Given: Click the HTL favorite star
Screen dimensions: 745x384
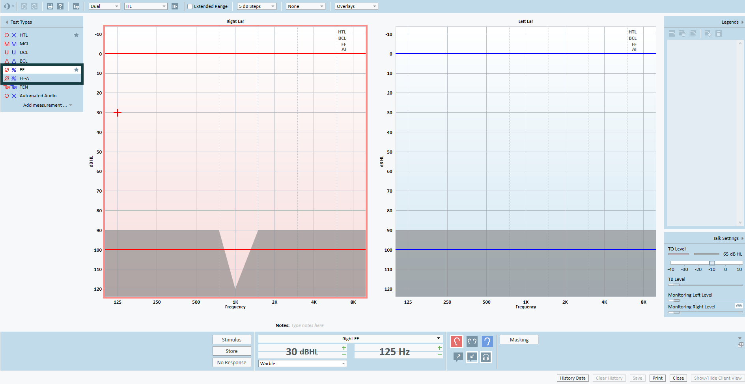Looking at the screenshot, I should 76,35.
